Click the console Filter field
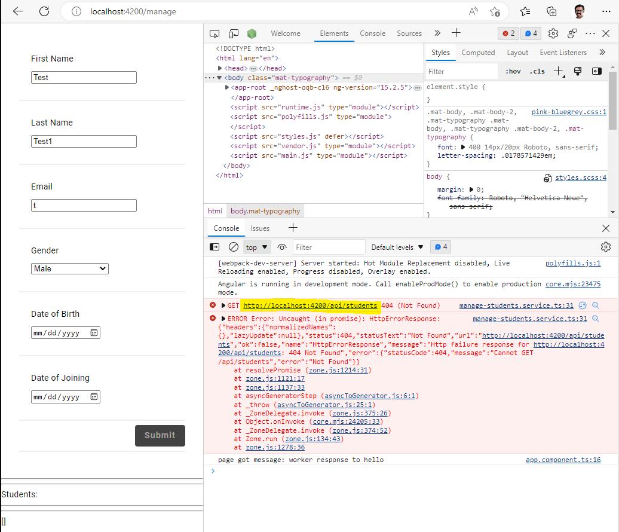 click(x=329, y=247)
